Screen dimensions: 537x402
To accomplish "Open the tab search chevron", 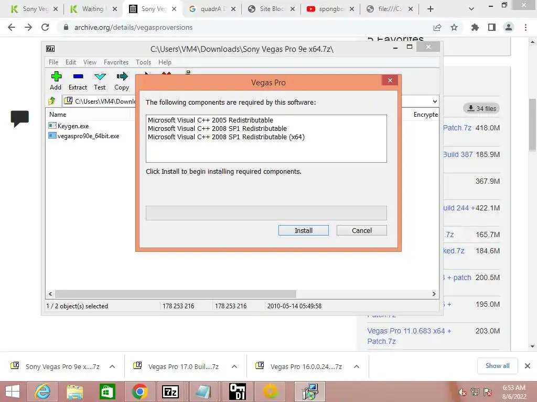I will tap(471, 9).
